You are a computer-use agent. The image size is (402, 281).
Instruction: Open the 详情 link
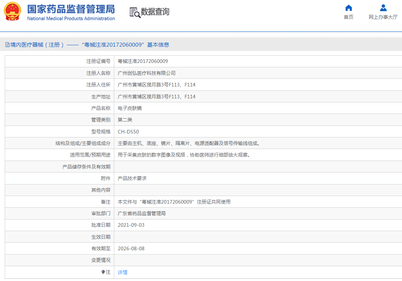coord(123,272)
